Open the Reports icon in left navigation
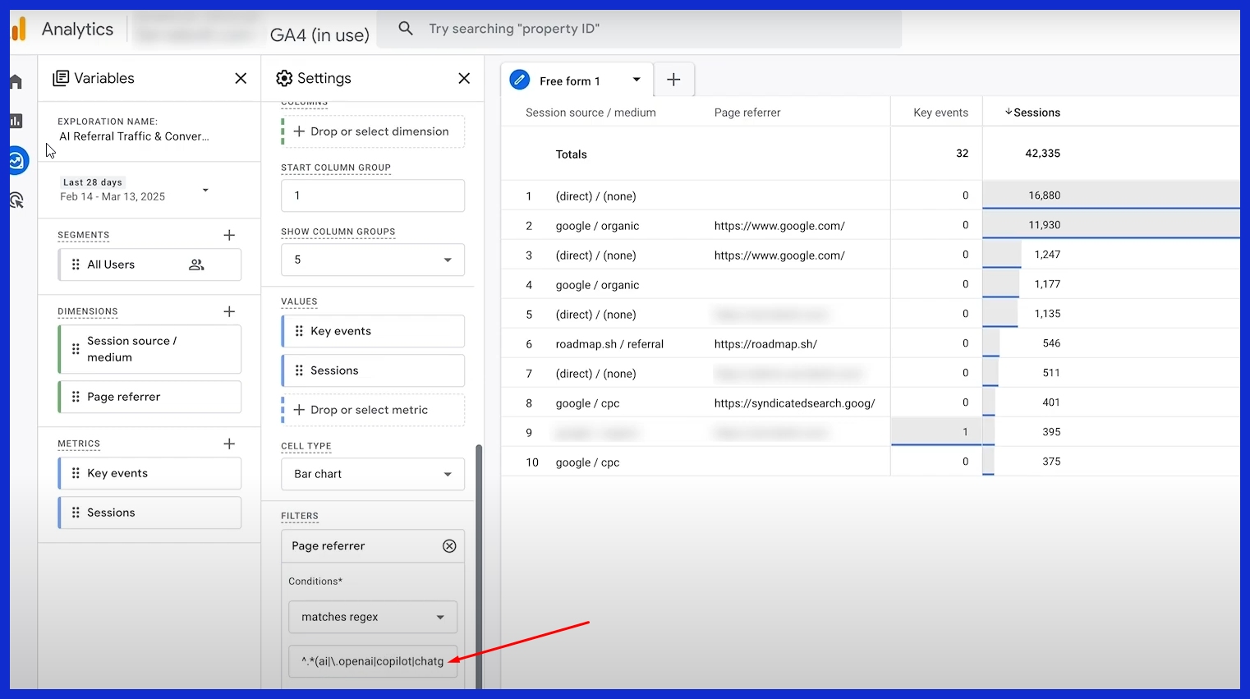This screenshot has height=699, width=1250. 16,121
